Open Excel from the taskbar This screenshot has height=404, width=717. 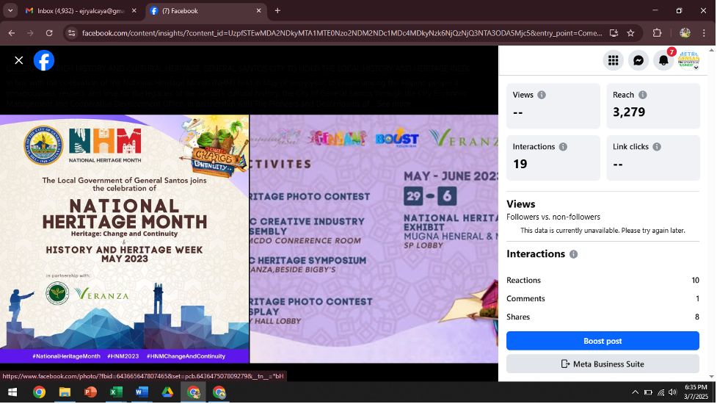pos(116,392)
